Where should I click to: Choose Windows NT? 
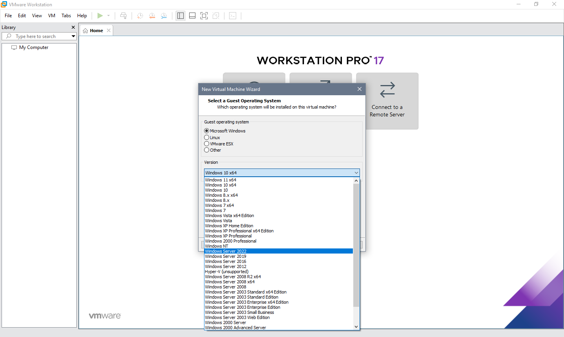[x=279, y=246]
